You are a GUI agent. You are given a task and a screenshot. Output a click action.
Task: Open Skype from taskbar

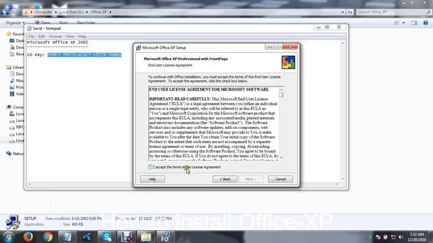click(107, 237)
